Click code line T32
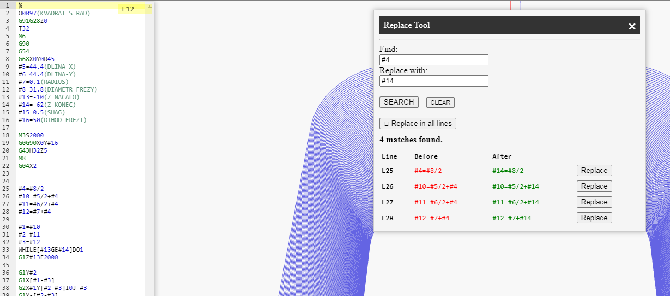The width and height of the screenshot is (670, 296). pos(24,28)
